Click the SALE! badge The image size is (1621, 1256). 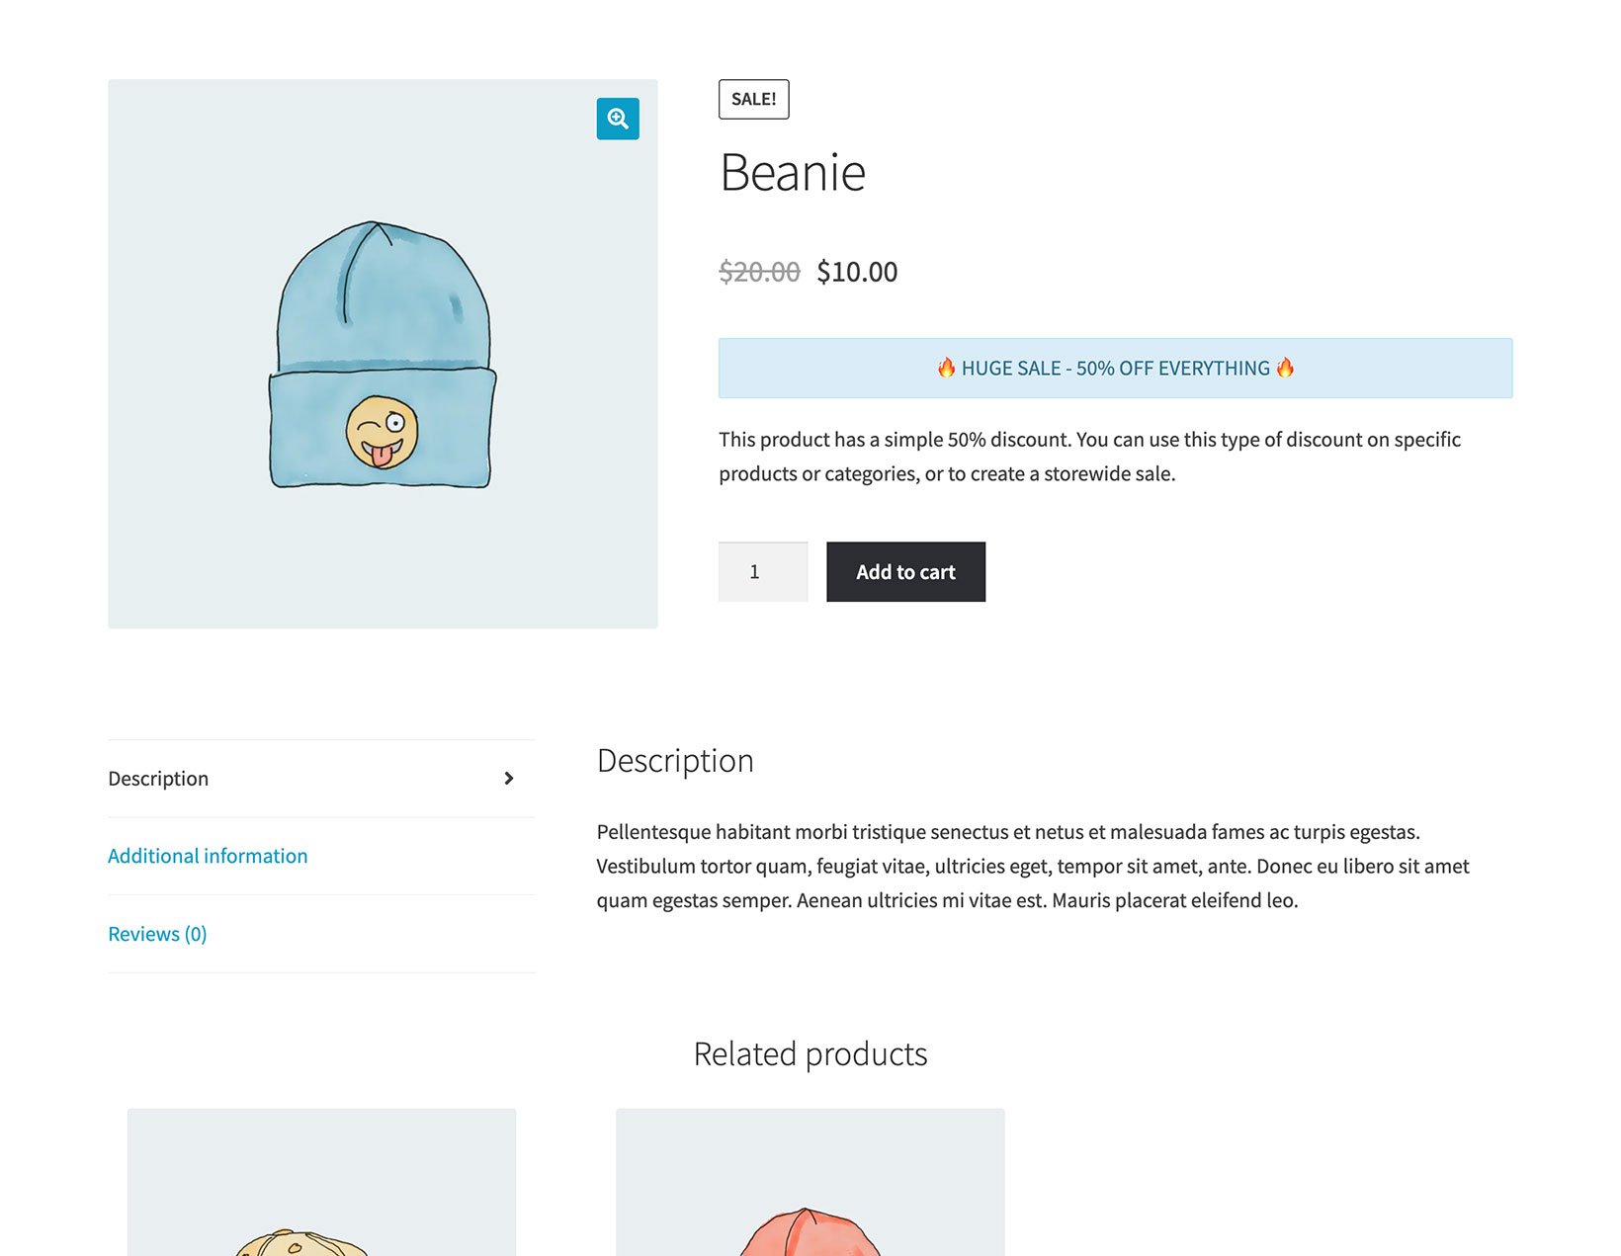(x=753, y=98)
